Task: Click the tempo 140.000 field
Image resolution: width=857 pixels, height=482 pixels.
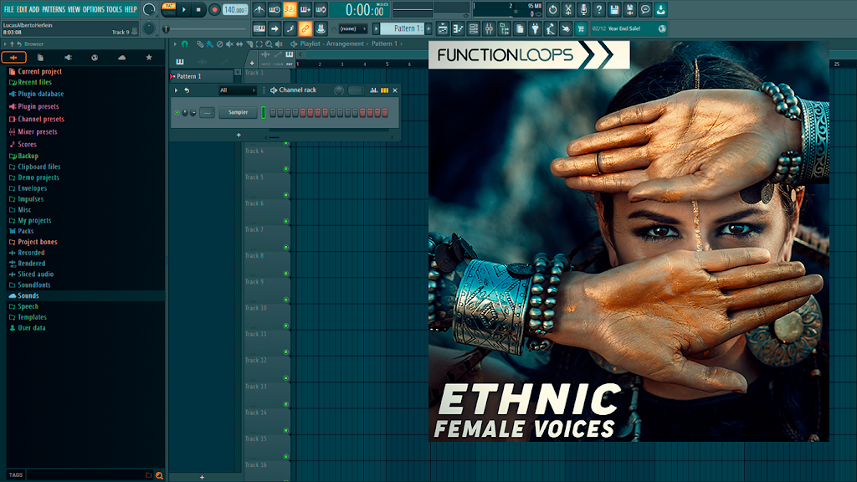Action: coord(235,9)
